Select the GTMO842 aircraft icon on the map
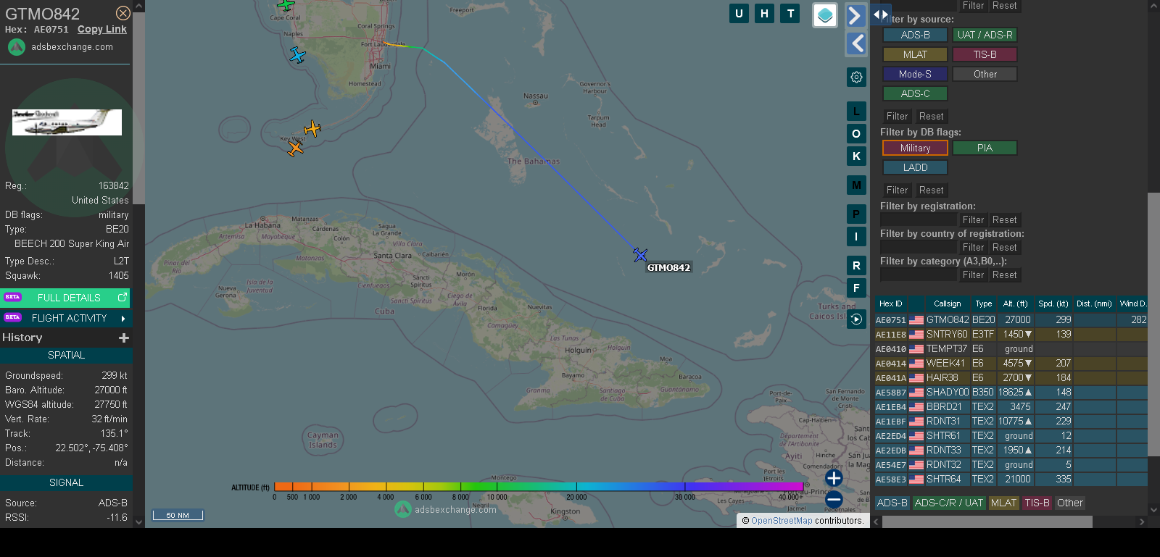The width and height of the screenshot is (1160, 557). click(x=639, y=255)
